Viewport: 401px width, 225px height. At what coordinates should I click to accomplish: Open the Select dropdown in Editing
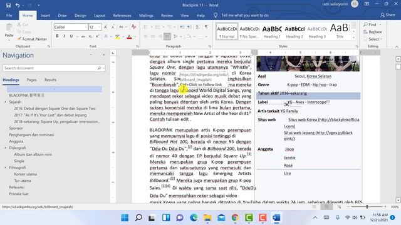point(373,39)
